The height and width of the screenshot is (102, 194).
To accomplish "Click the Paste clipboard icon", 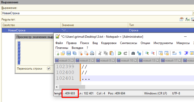I will coord(111,53).
